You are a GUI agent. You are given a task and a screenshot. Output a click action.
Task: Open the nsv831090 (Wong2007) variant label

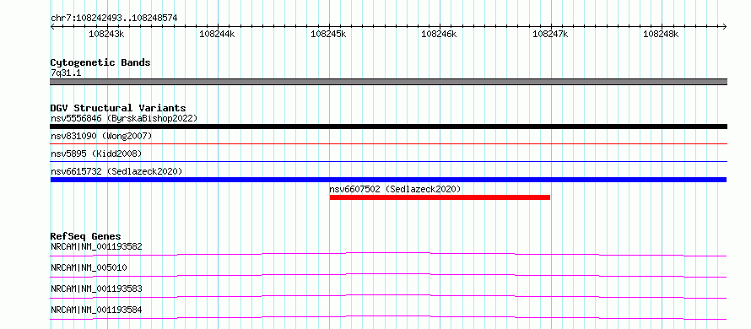click(x=101, y=136)
